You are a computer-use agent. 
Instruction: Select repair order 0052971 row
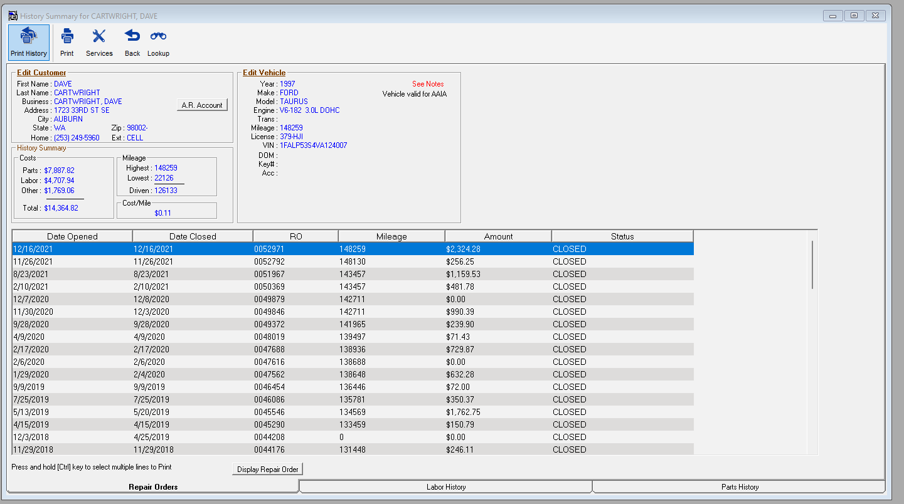pyautogui.click(x=353, y=249)
